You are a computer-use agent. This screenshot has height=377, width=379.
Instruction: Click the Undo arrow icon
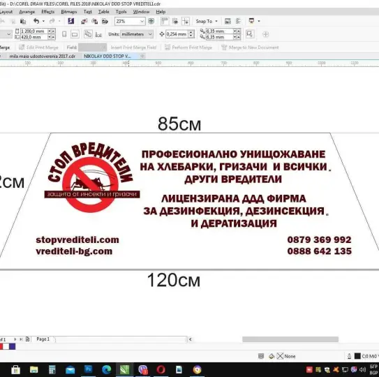click(36, 21)
